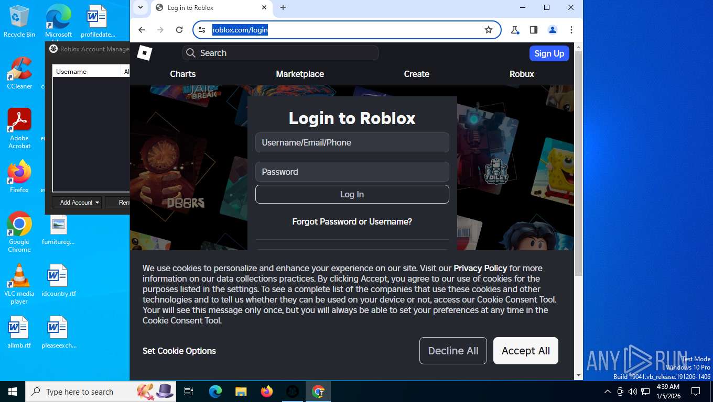Open the Marketplace tab on Roblox
Viewport: 713px width, 402px height.
(x=300, y=74)
